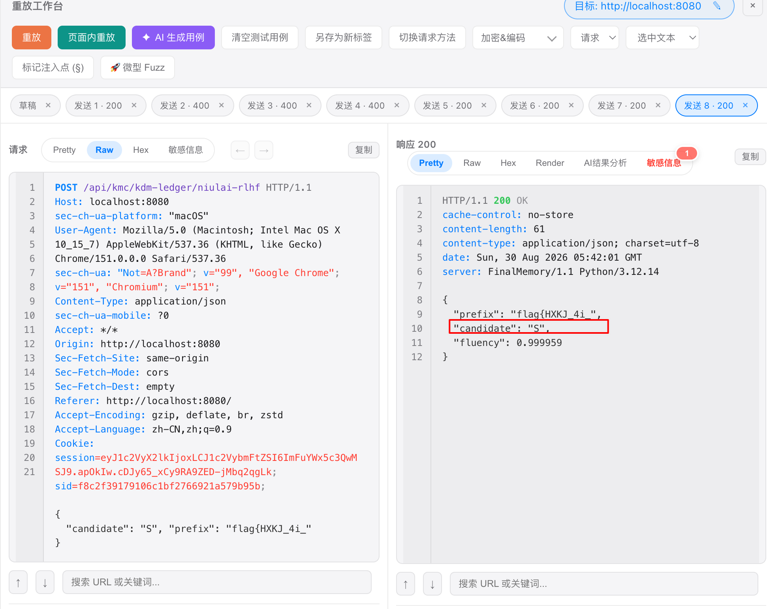767x609 pixels.
Task: Generate test cases with AI 生成用例
Action: (x=173, y=38)
